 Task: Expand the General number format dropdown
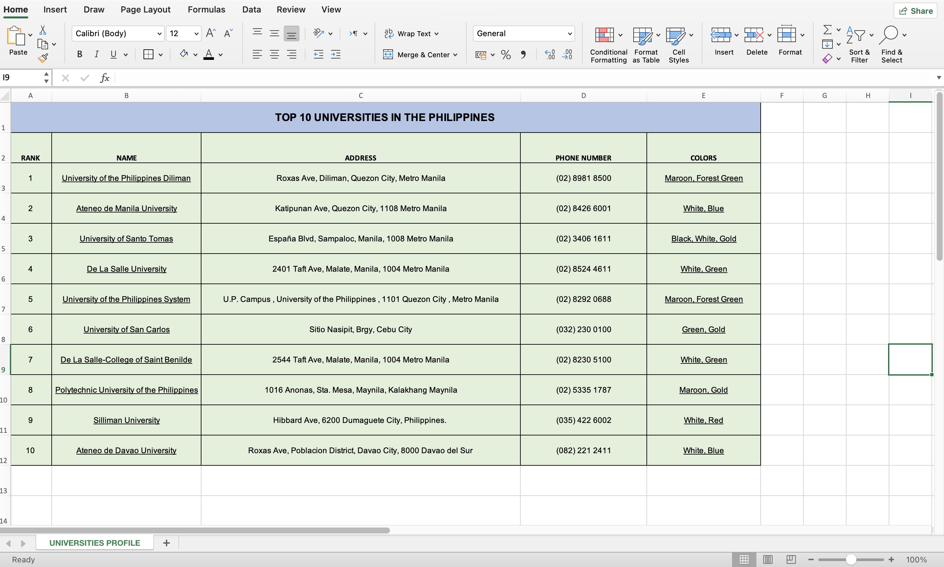tap(569, 34)
